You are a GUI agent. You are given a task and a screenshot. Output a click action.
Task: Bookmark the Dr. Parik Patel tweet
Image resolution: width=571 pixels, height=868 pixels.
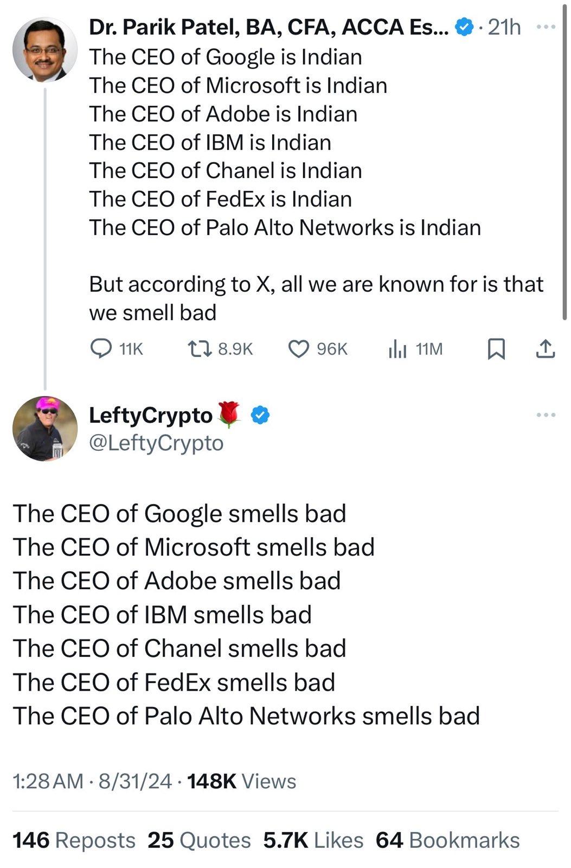pyautogui.click(x=496, y=348)
